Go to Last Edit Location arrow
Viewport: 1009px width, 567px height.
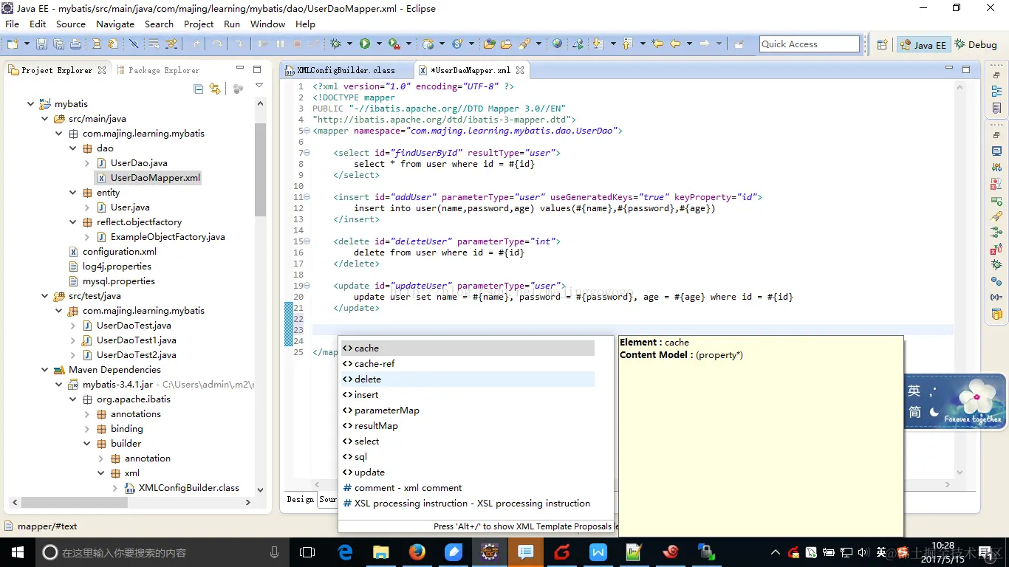[x=657, y=44]
